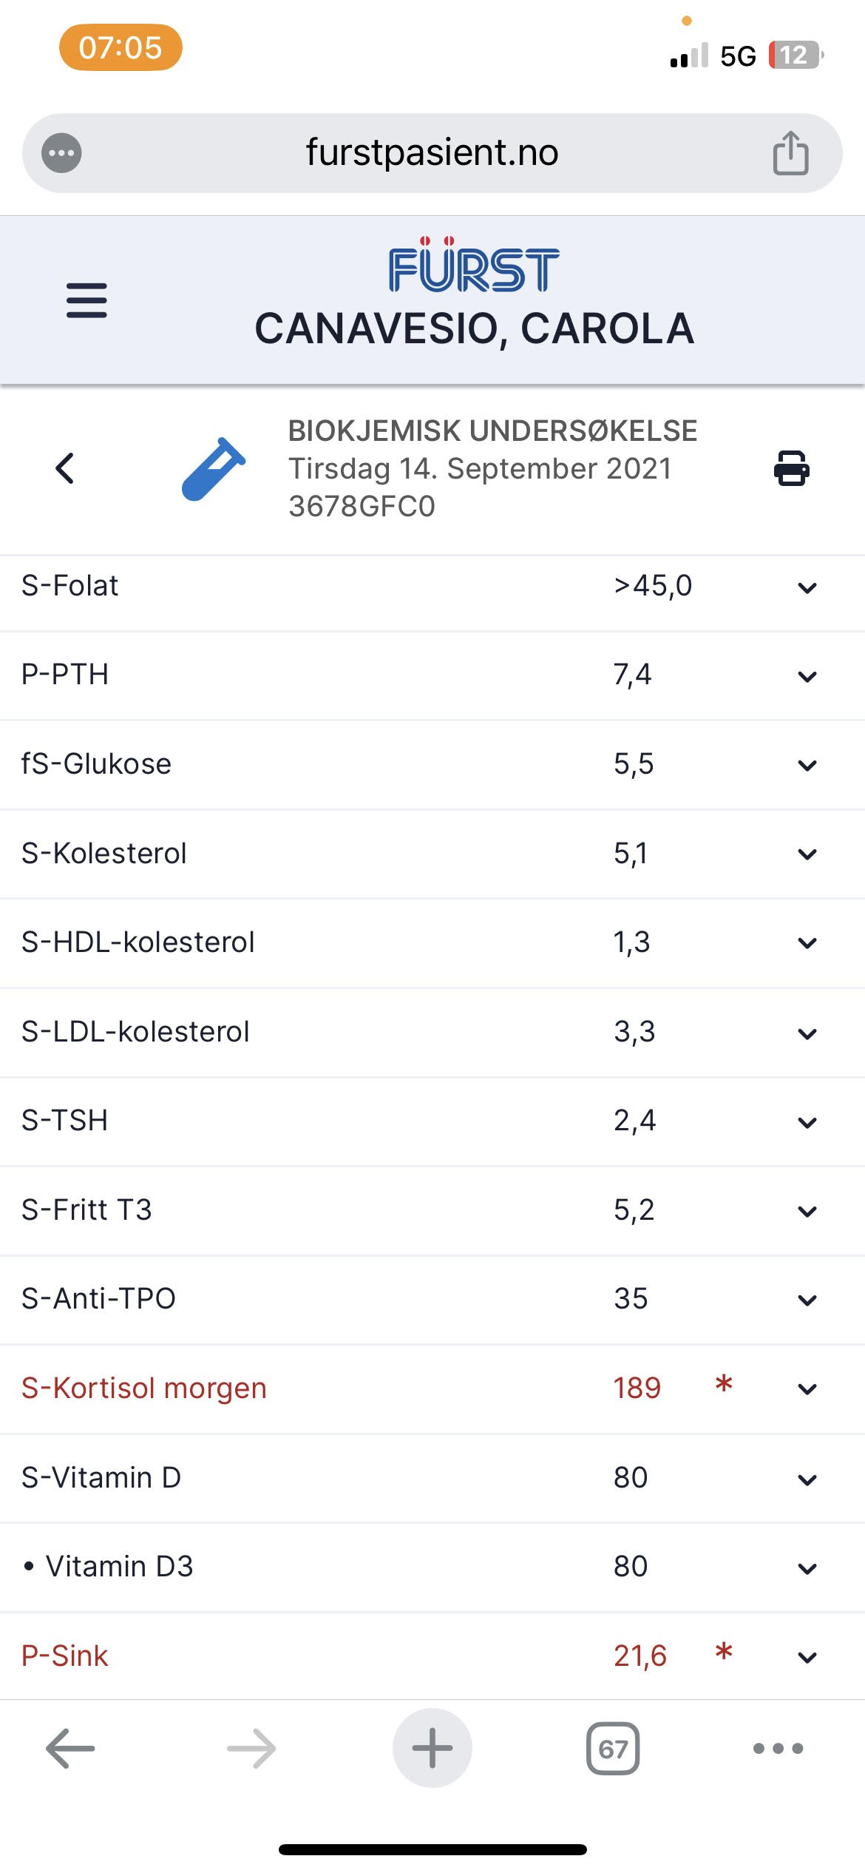
Task: Open page options ellipsis in address bar
Action: coord(61,153)
